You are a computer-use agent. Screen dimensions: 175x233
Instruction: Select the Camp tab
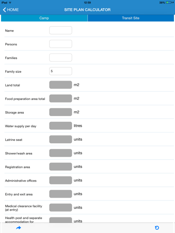point(44,18)
